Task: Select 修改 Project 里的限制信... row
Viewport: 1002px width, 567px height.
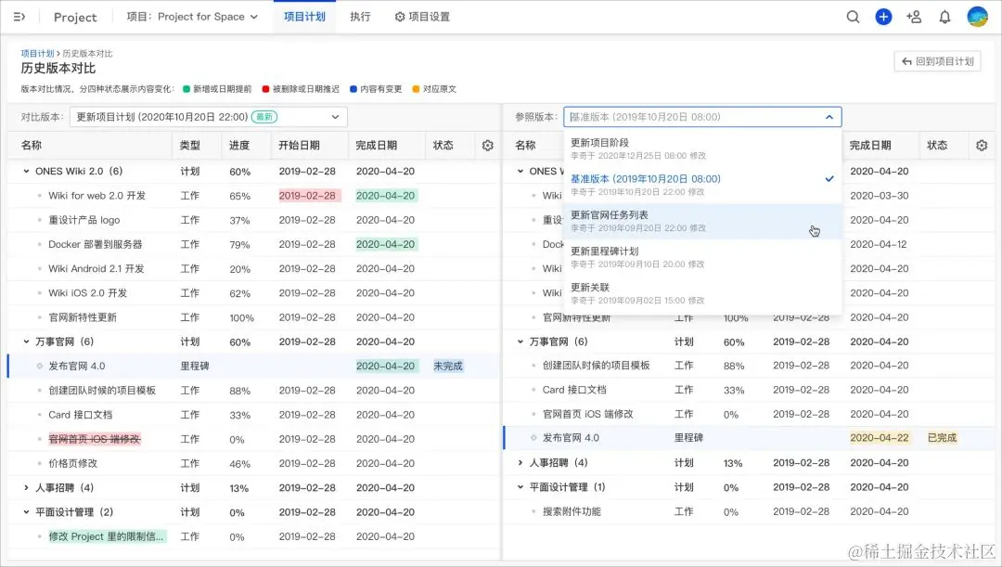Action: click(253, 536)
